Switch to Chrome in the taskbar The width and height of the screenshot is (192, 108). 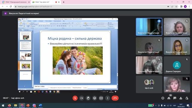point(22,105)
